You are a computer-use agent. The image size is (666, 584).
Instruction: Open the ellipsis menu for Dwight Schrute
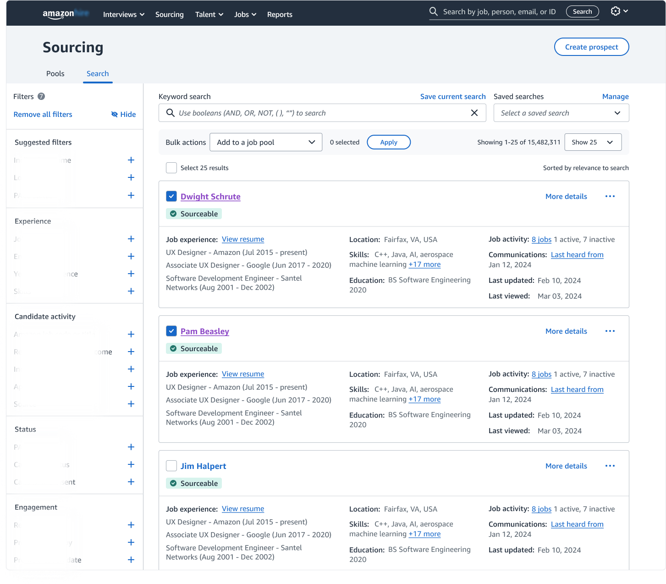pyautogui.click(x=610, y=196)
